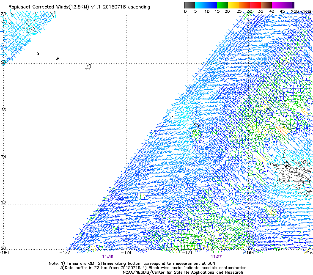Click the '-171' longitude label

(187, 253)
